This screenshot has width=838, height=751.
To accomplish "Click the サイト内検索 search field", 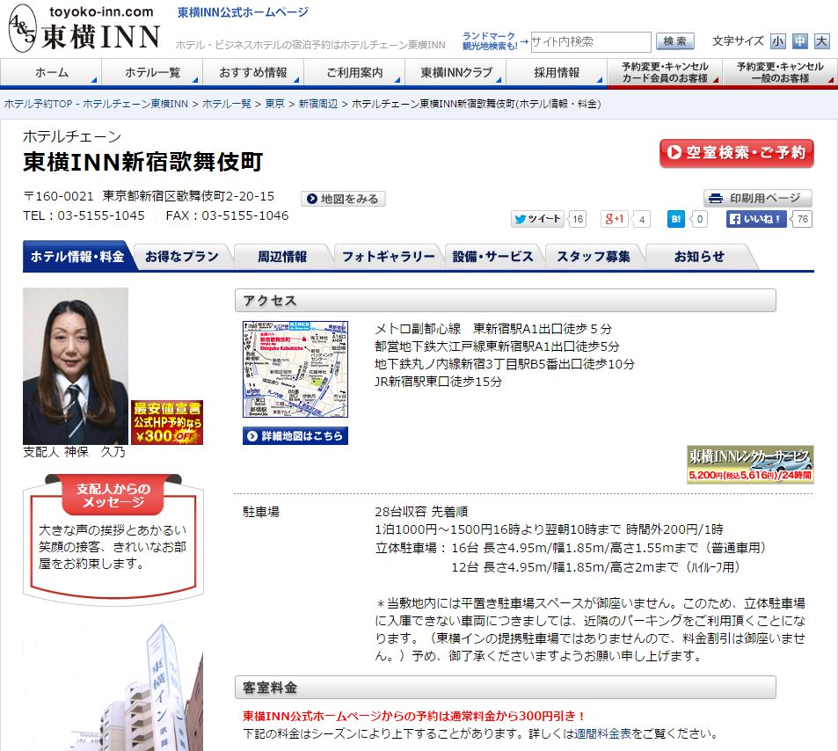I will (590, 41).
